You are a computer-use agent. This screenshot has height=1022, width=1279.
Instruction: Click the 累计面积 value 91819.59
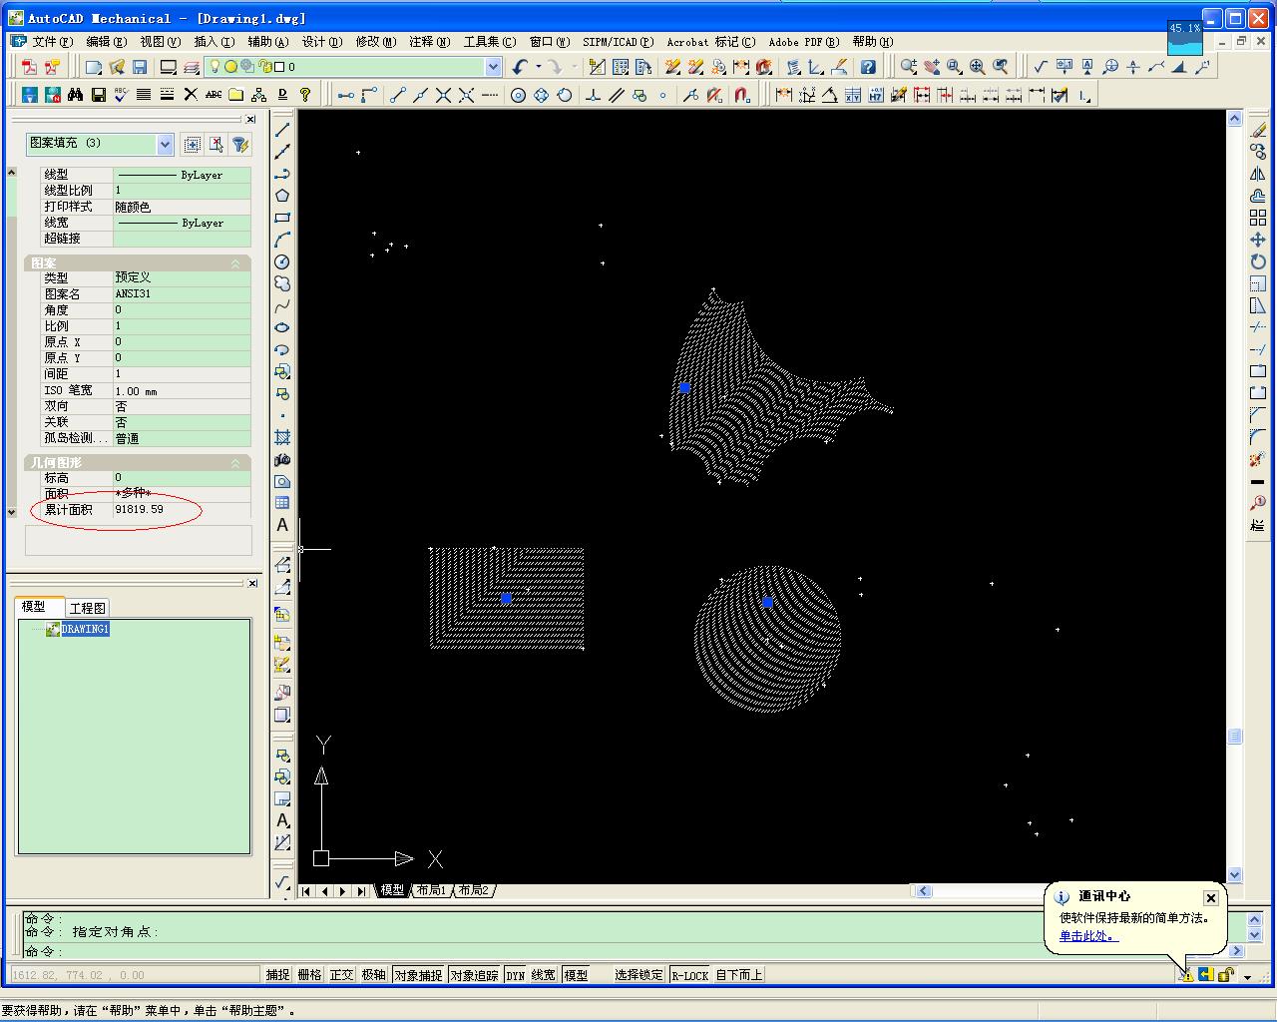tap(140, 510)
